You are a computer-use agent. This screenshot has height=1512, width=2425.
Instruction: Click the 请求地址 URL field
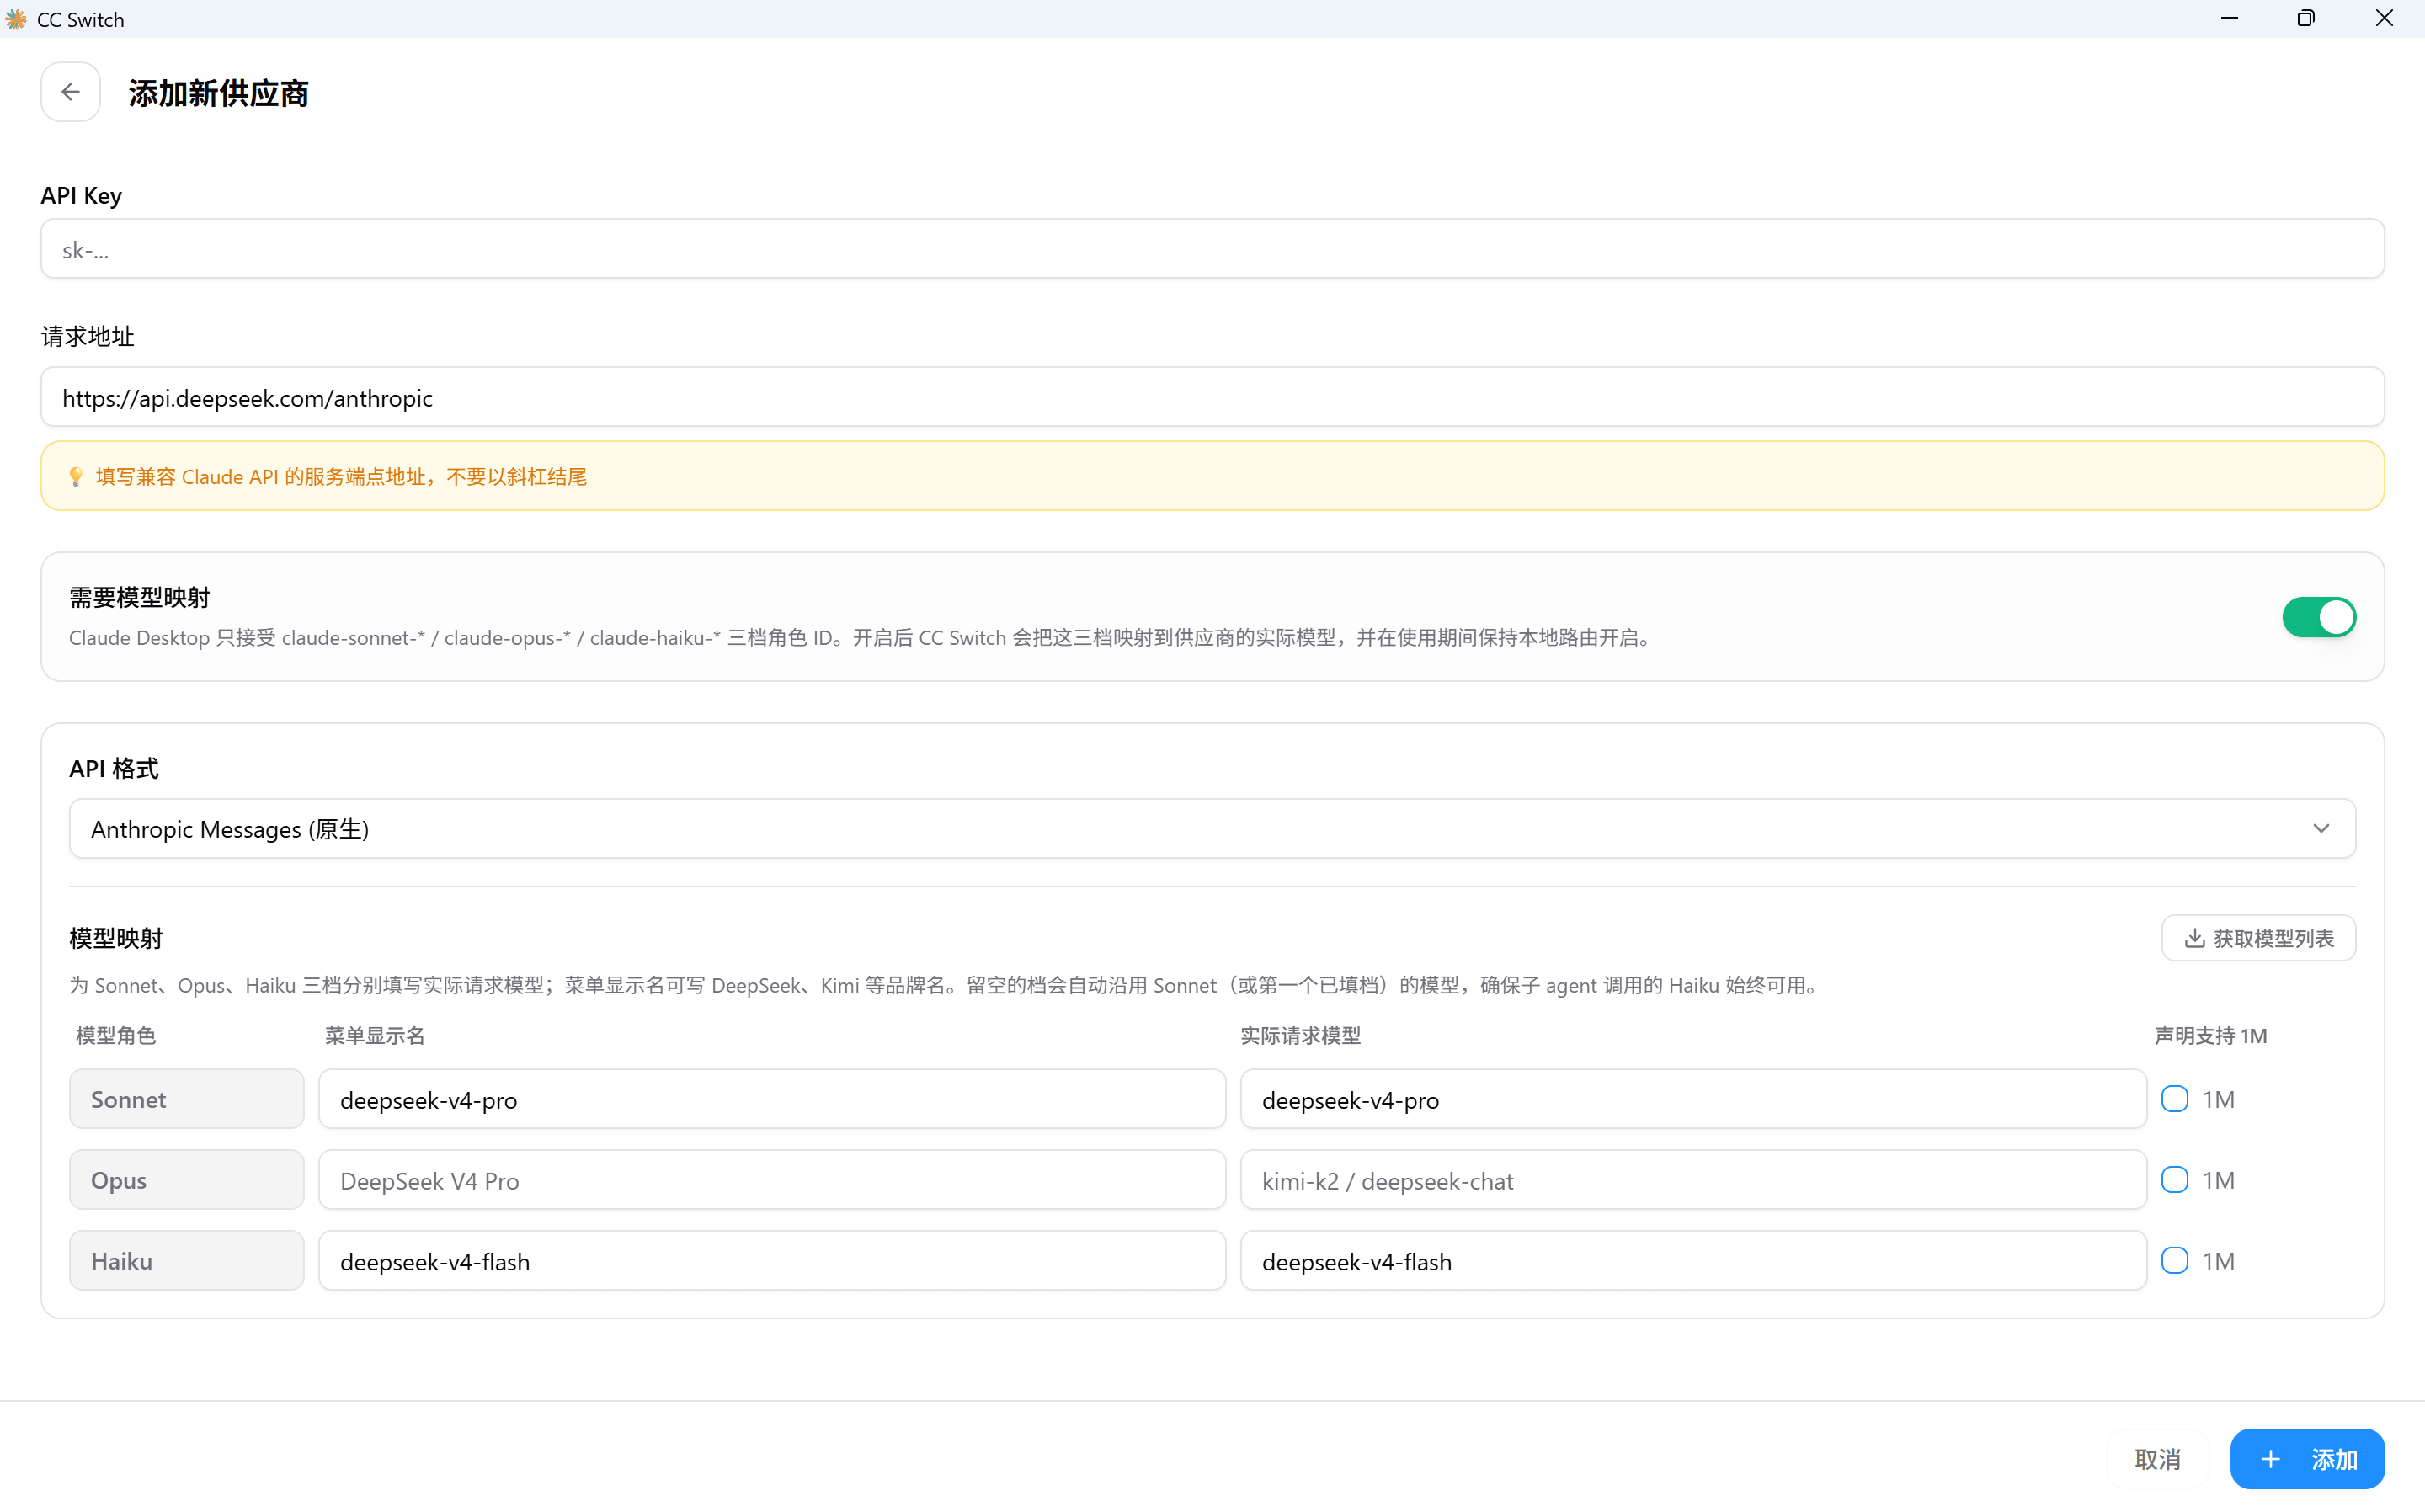click(1212, 397)
